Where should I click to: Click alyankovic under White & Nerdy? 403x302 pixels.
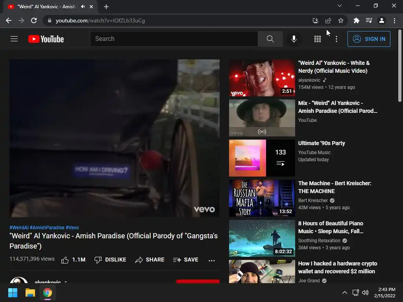[309, 80]
